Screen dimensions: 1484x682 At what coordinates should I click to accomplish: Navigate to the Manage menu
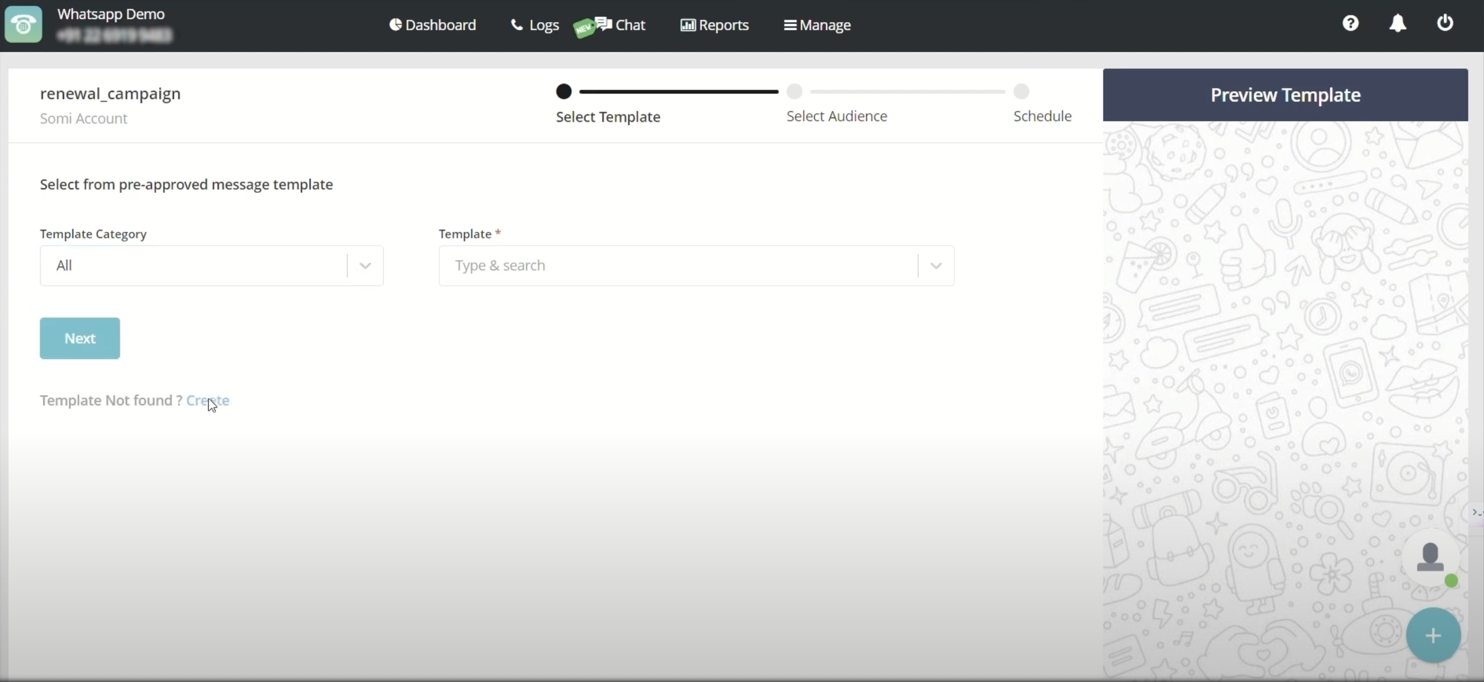click(x=817, y=24)
